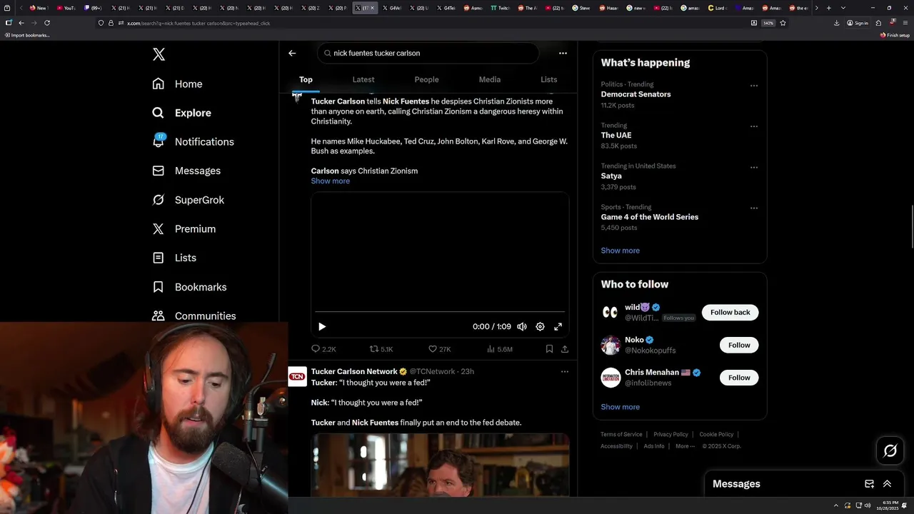Click the X logo in sidebar

click(159, 54)
